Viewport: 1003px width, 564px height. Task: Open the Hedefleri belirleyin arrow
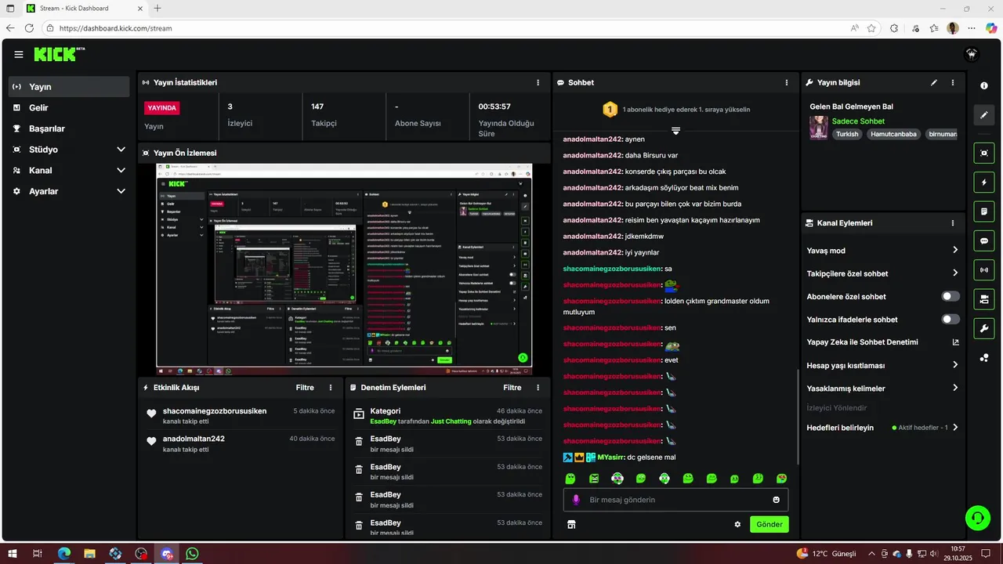(955, 428)
